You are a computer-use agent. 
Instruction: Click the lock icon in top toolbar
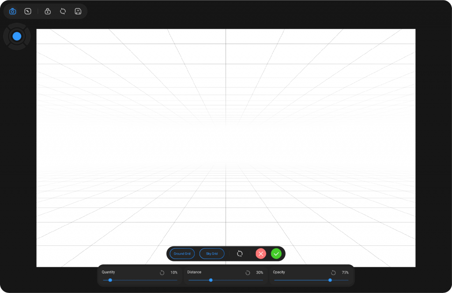[x=48, y=11]
